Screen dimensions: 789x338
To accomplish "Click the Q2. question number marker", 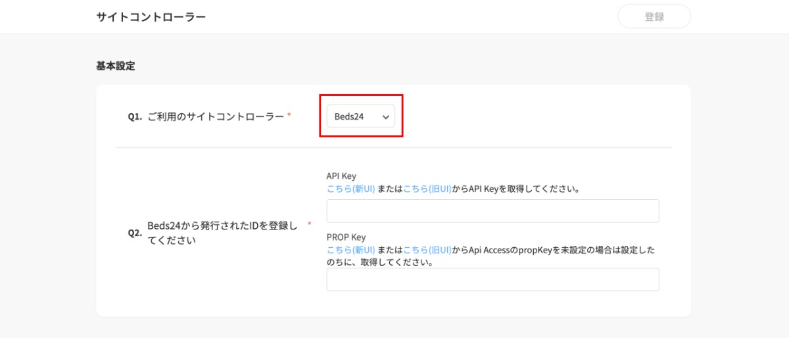I will point(135,233).
